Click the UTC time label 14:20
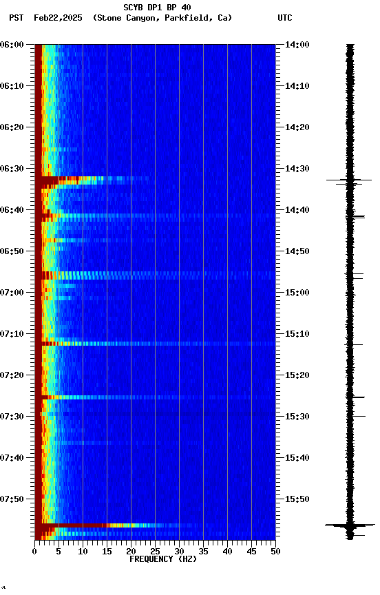Screen dimensions: 380x595 tap(297, 127)
